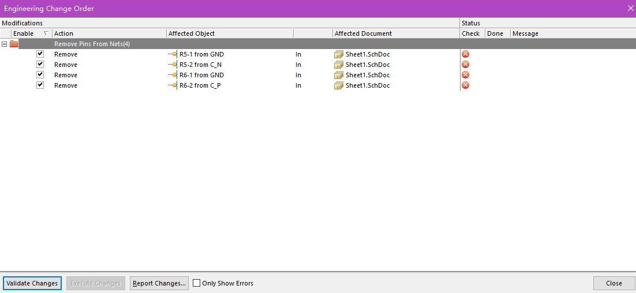The height and width of the screenshot is (293, 636).
Task: Click the Check column header
Action: pyautogui.click(x=473, y=33)
